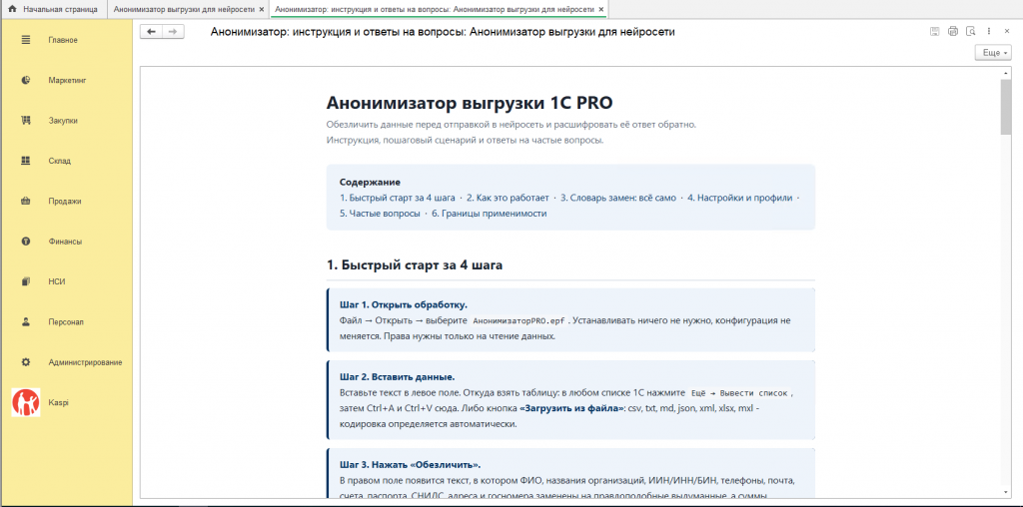Open Продажи section basket icon
This screenshot has width=1023, height=507.
[26, 202]
